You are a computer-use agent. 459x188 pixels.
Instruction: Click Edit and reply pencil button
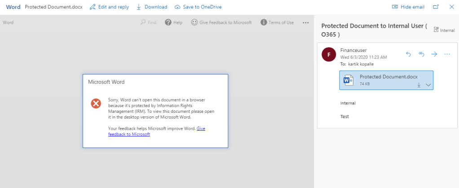(110, 7)
